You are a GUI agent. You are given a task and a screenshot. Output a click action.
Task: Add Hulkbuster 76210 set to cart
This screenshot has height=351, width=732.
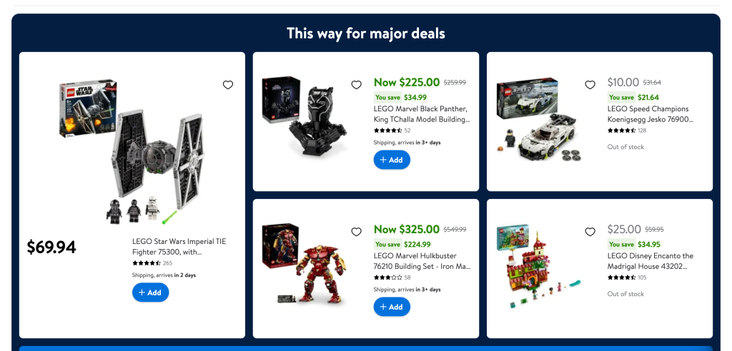(x=392, y=307)
